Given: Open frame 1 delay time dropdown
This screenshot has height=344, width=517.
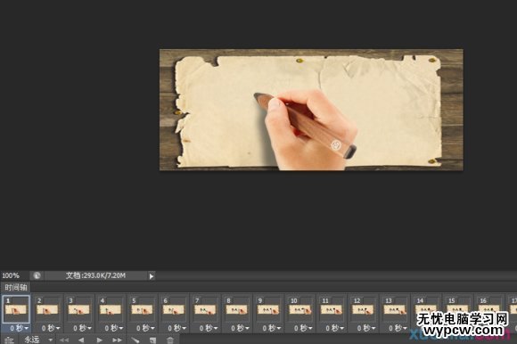Looking at the screenshot, I should (x=19, y=328).
